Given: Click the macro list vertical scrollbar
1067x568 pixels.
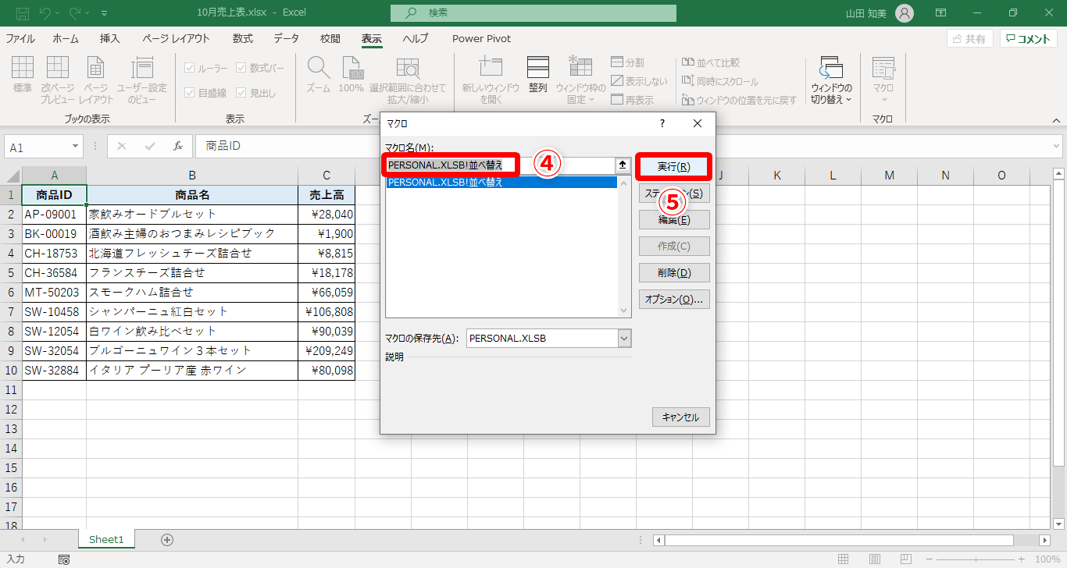Looking at the screenshot, I should (x=623, y=247).
